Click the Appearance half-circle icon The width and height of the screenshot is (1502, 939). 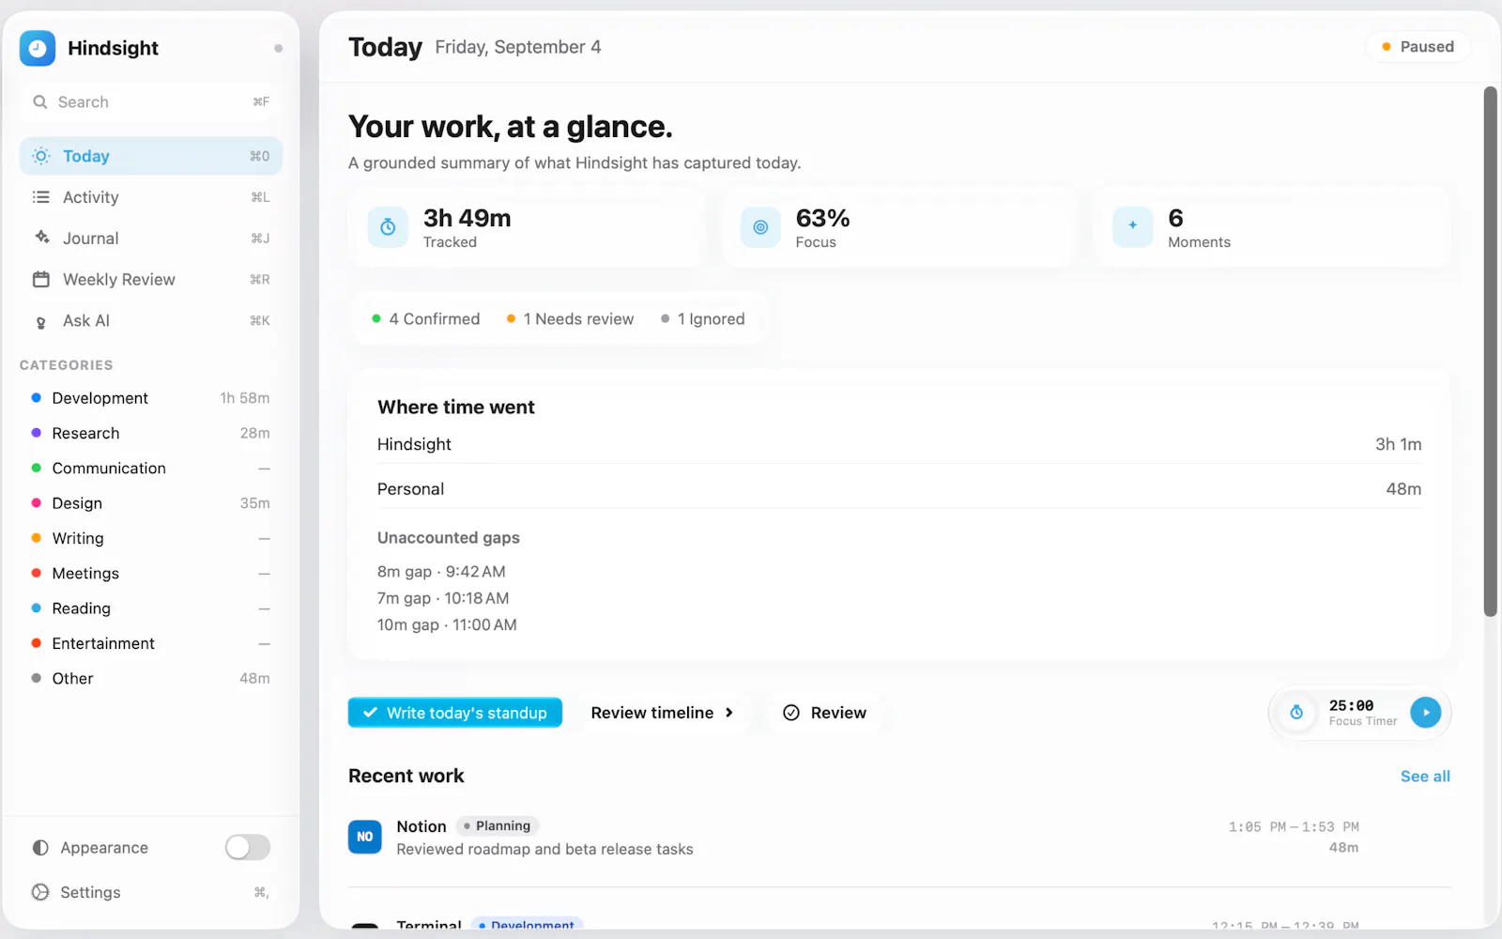tap(40, 848)
